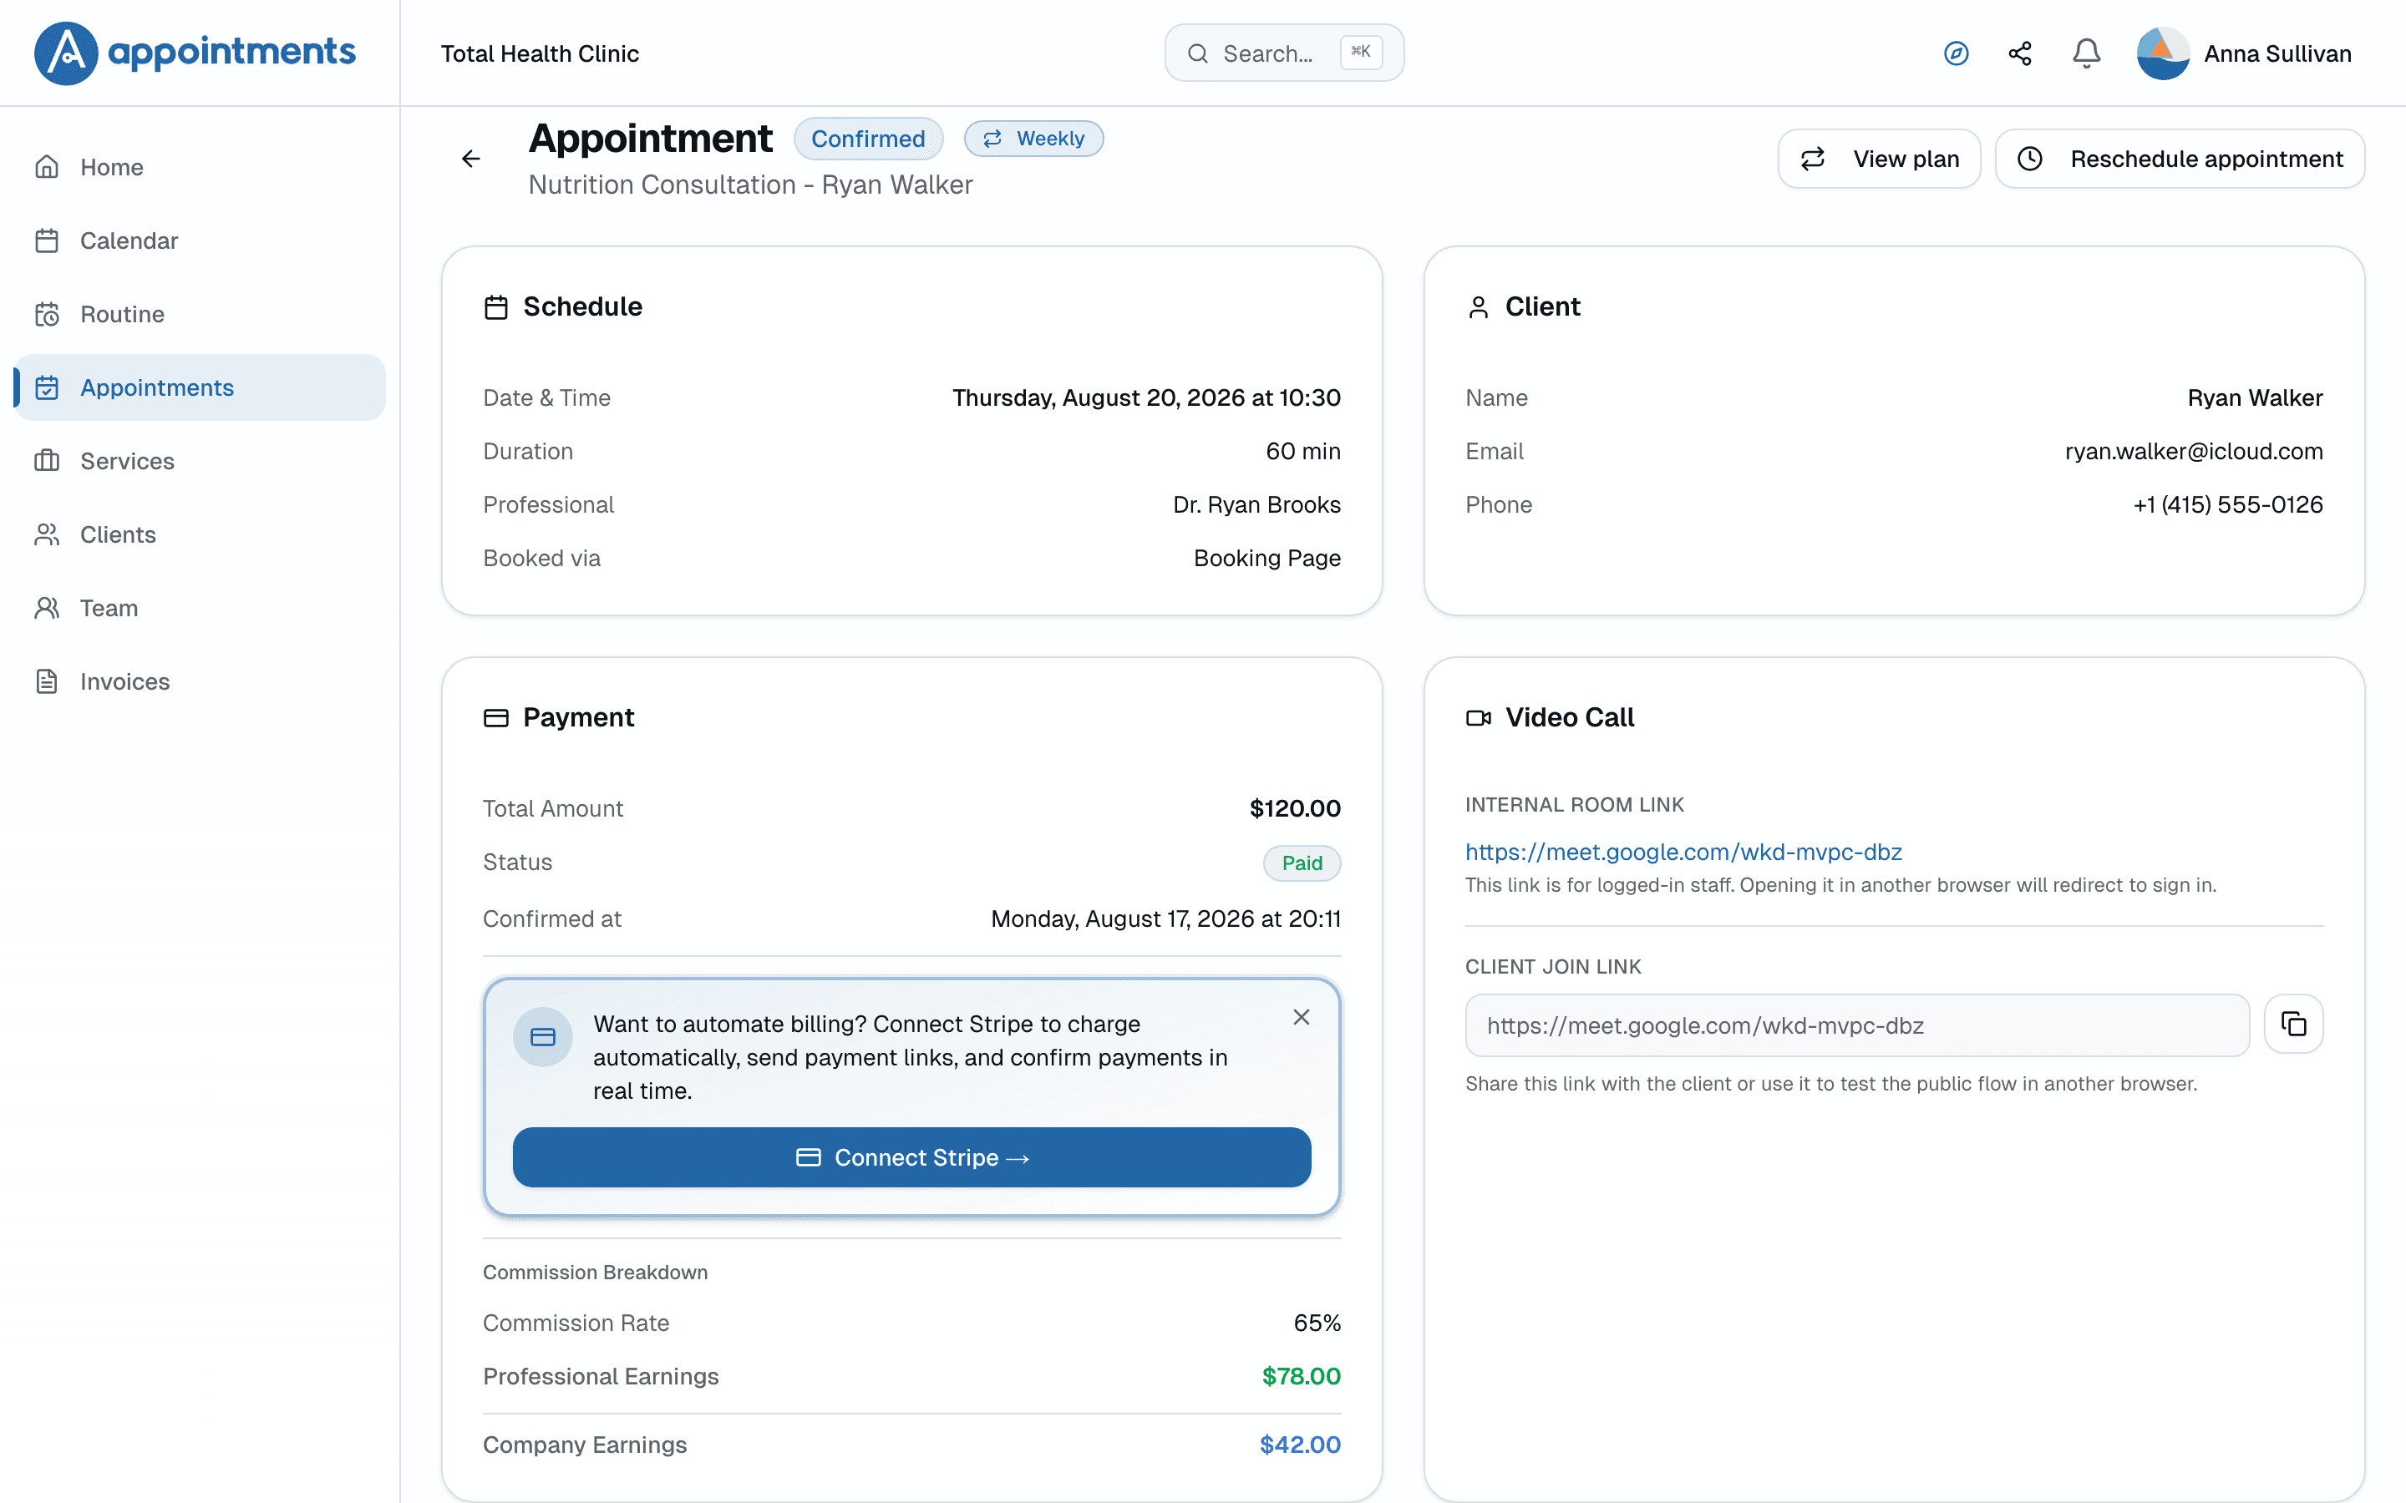
Task: Click the Commission Breakdown heading
Action: (596, 1273)
